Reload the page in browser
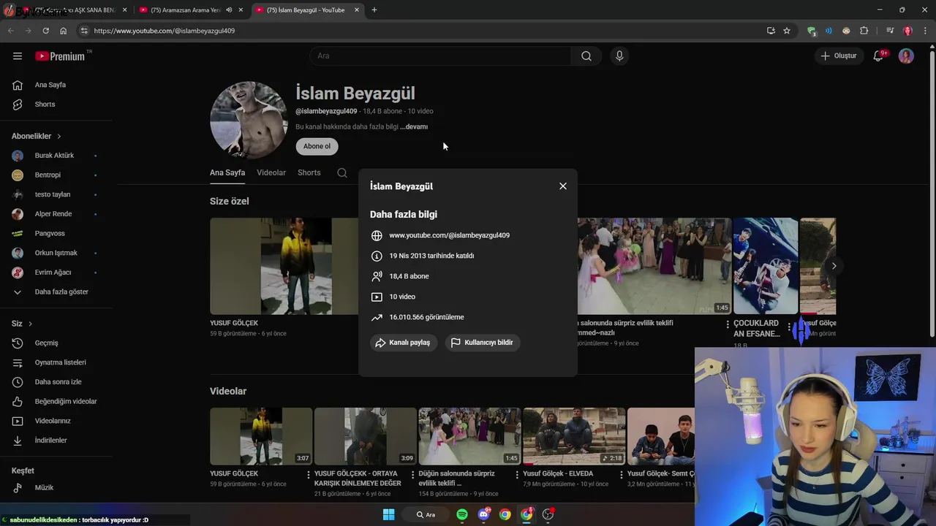936x526 pixels. pos(45,31)
